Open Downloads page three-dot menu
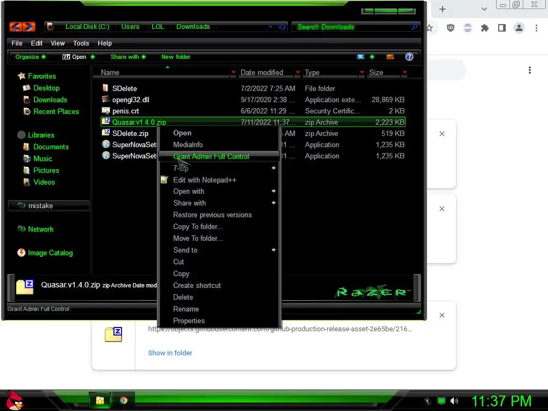Screen dimensions: 548x411 [x=530, y=70]
